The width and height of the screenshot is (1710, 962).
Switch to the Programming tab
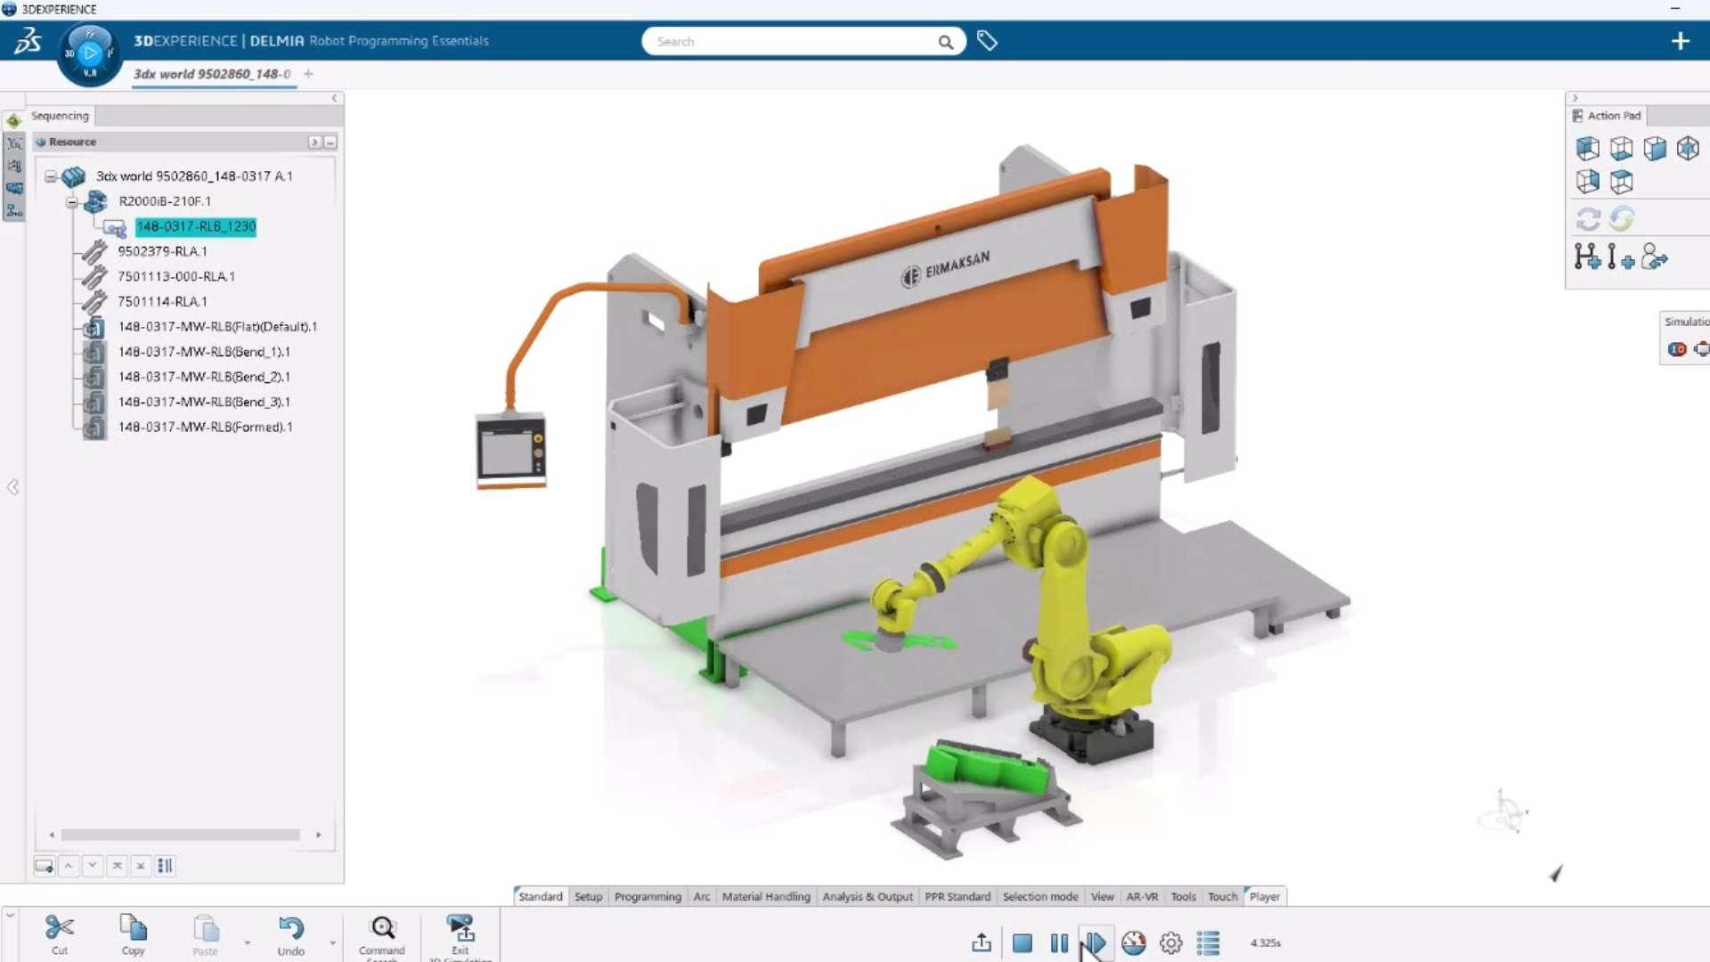[647, 896]
